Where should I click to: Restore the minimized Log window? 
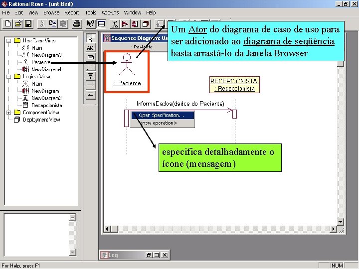click(x=149, y=255)
